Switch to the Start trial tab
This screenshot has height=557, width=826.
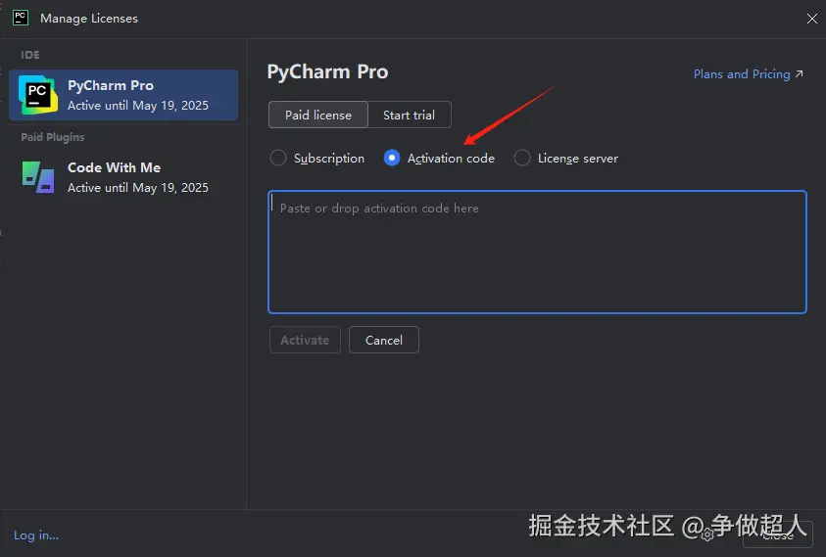pos(409,115)
